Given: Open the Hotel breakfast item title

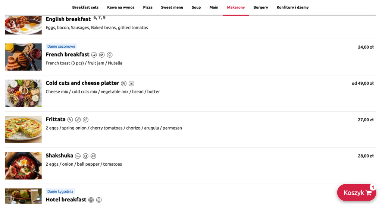Looking at the screenshot, I should pyautogui.click(x=66, y=200).
